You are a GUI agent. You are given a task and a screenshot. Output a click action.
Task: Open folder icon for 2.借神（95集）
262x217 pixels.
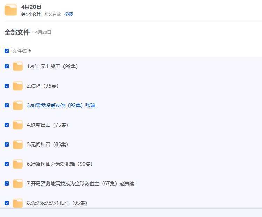tap(18, 86)
